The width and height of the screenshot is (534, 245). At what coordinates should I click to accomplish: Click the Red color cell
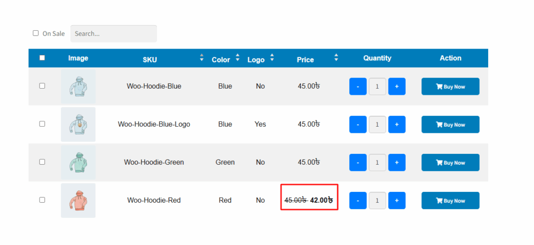(x=225, y=200)
